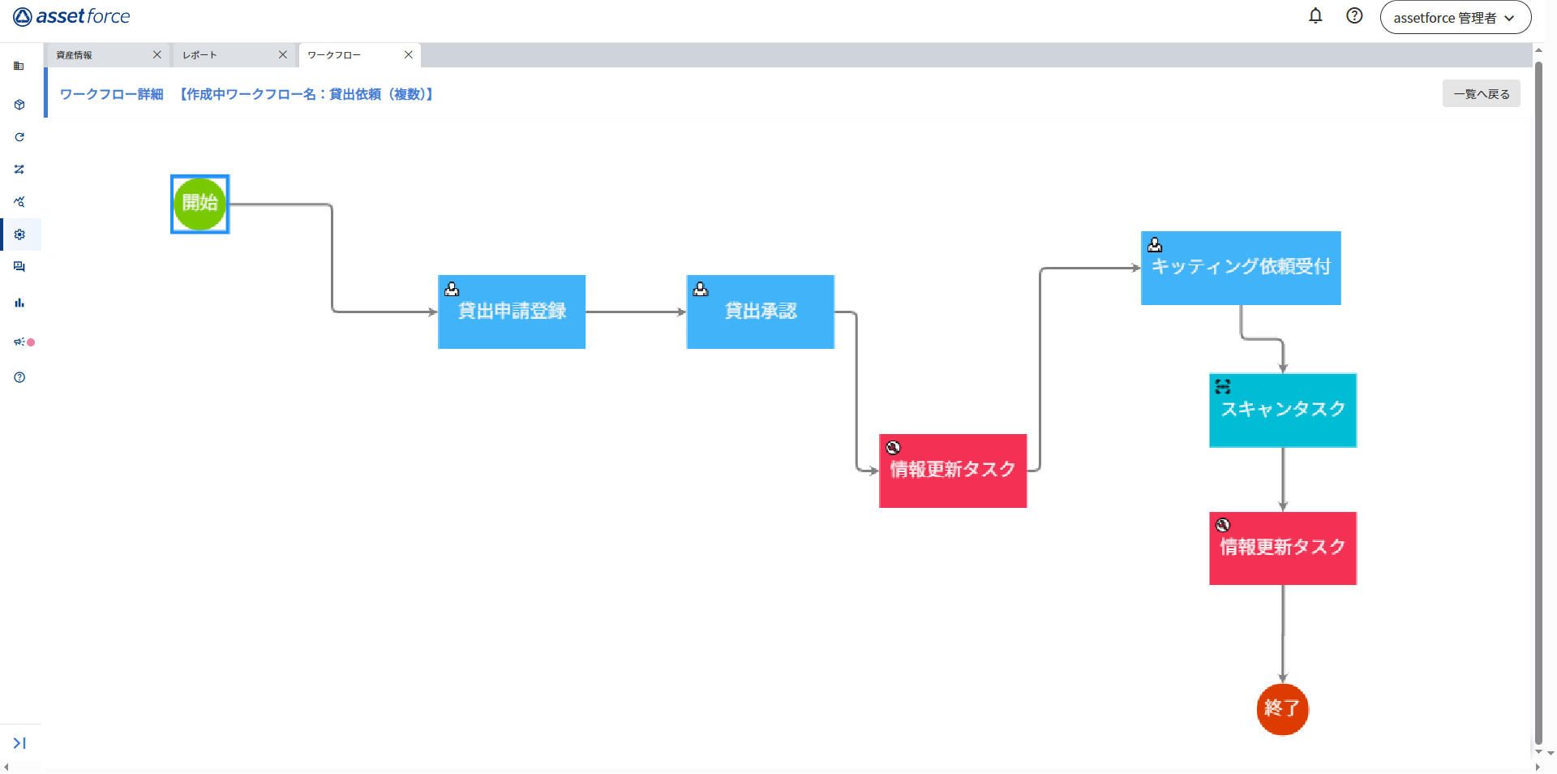Open the settings gear in sidebar
This screenshot has height=774, width=1557.
pyautogui.click(x=19, y=234)
